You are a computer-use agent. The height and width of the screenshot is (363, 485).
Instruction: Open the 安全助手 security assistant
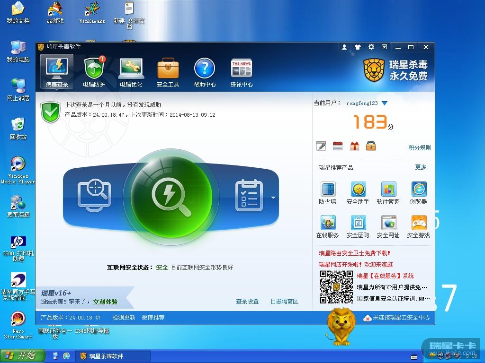(x=358, y=193)
